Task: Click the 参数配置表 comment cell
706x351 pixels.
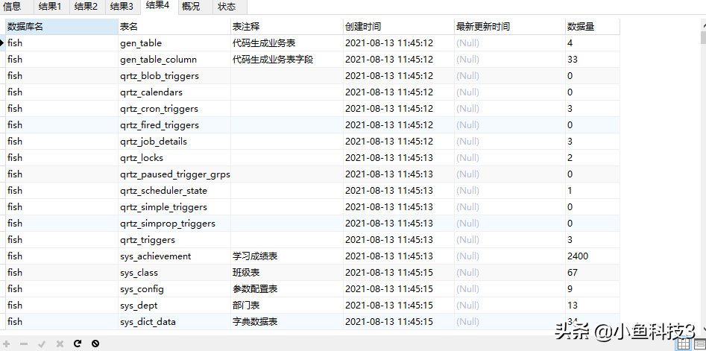Action: [287, 289]
